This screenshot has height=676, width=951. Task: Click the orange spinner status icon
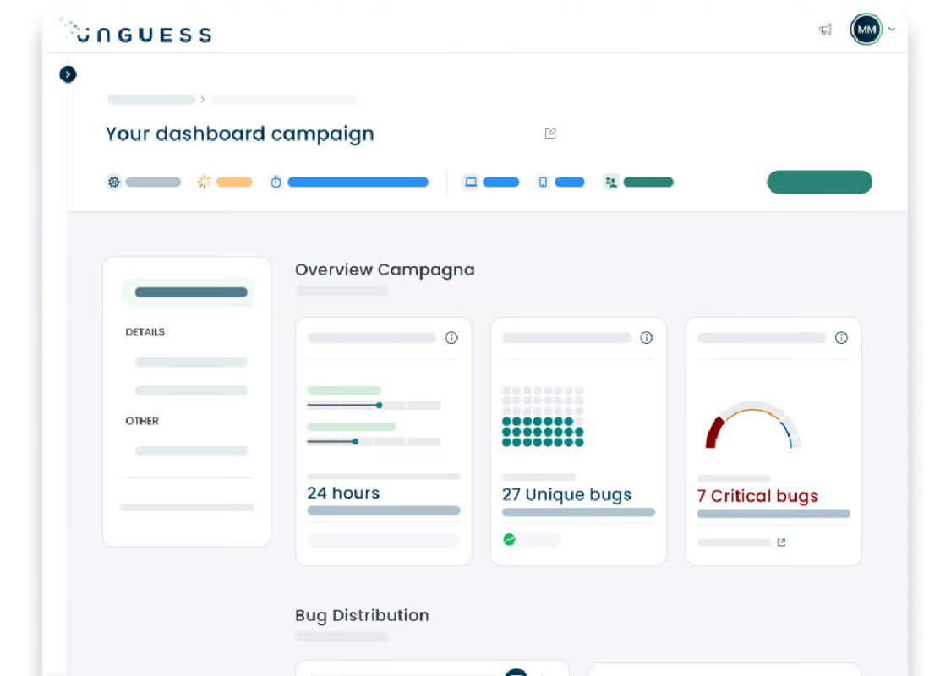click(204, 182)
